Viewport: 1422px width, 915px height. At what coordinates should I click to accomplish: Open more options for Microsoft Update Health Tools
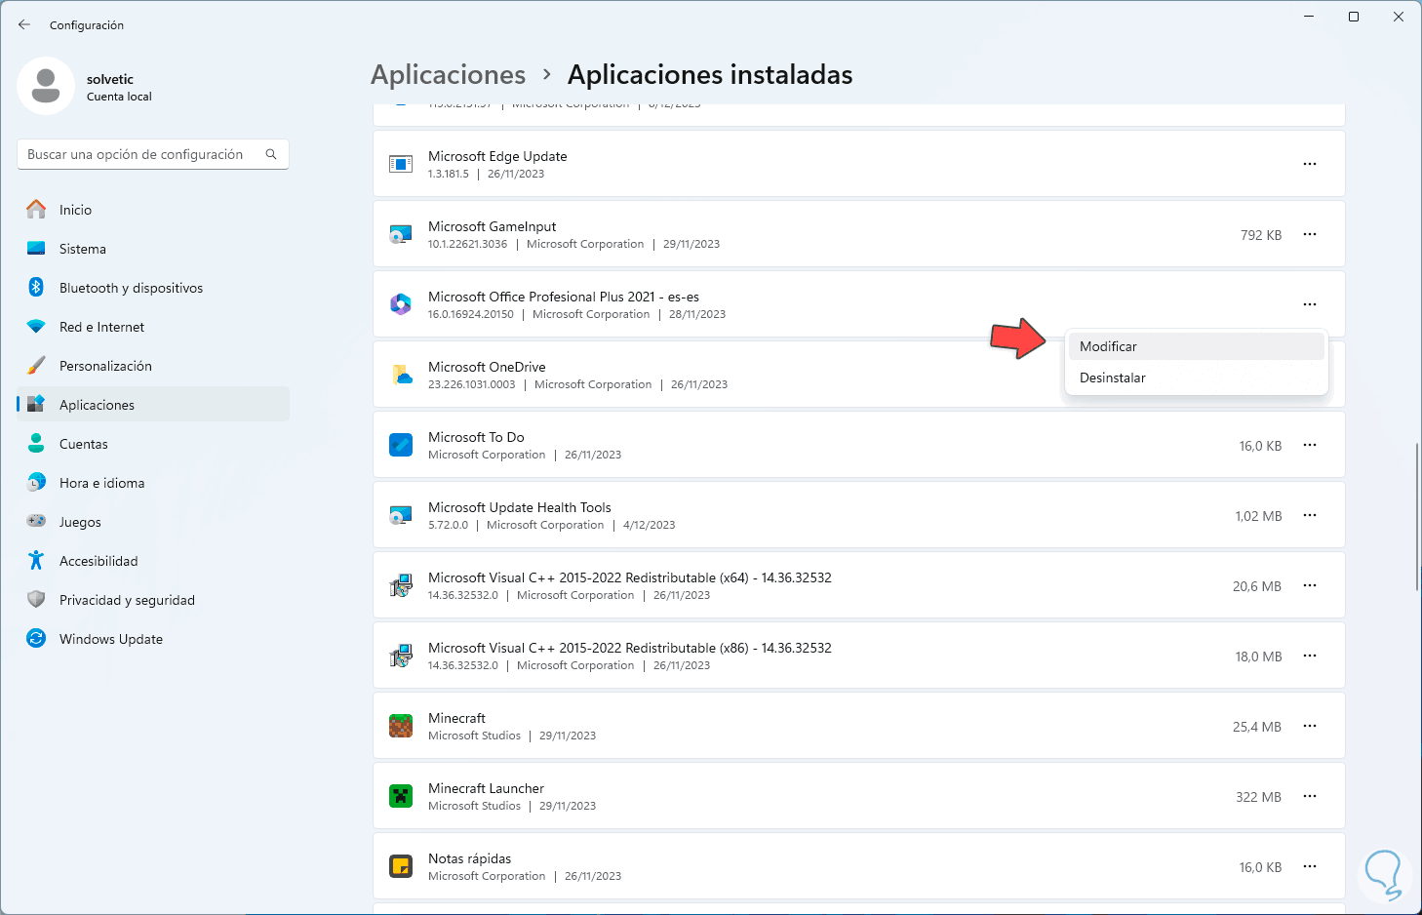[1310, 515]
